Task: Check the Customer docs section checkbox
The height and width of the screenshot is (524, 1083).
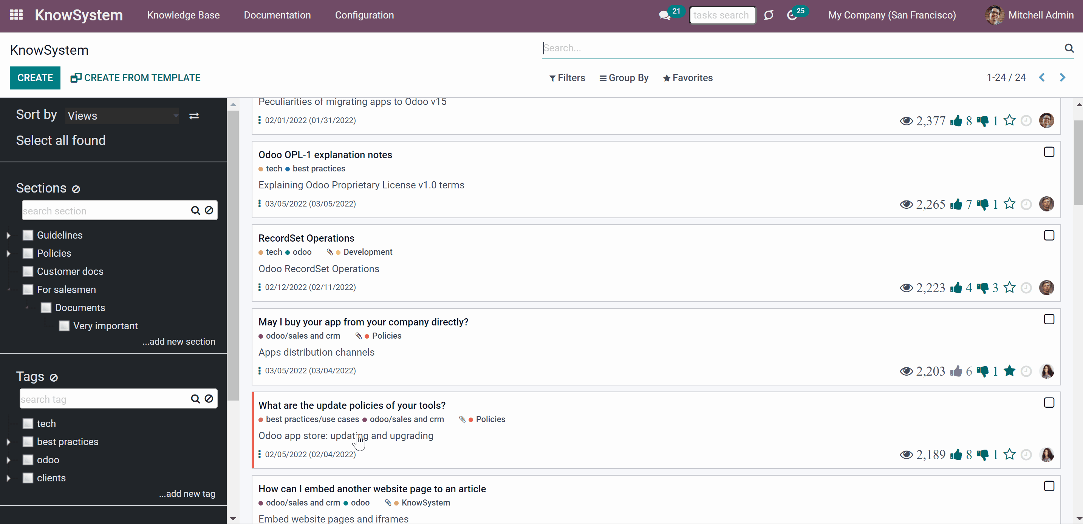Action: pos(28,271)
